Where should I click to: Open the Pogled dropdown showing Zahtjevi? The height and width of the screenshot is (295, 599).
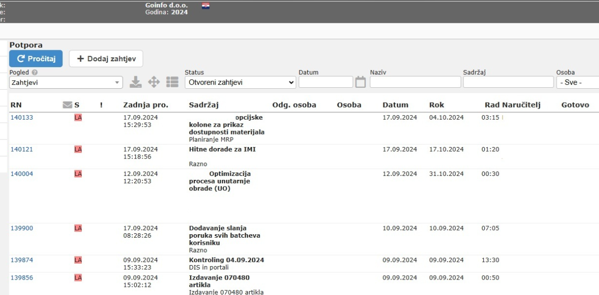pos(66,82)
